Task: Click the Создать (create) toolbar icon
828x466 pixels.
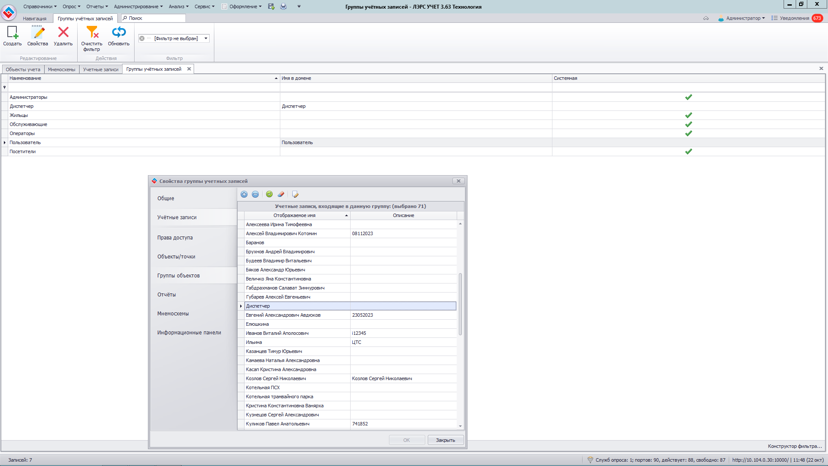Action: (12, 33)
